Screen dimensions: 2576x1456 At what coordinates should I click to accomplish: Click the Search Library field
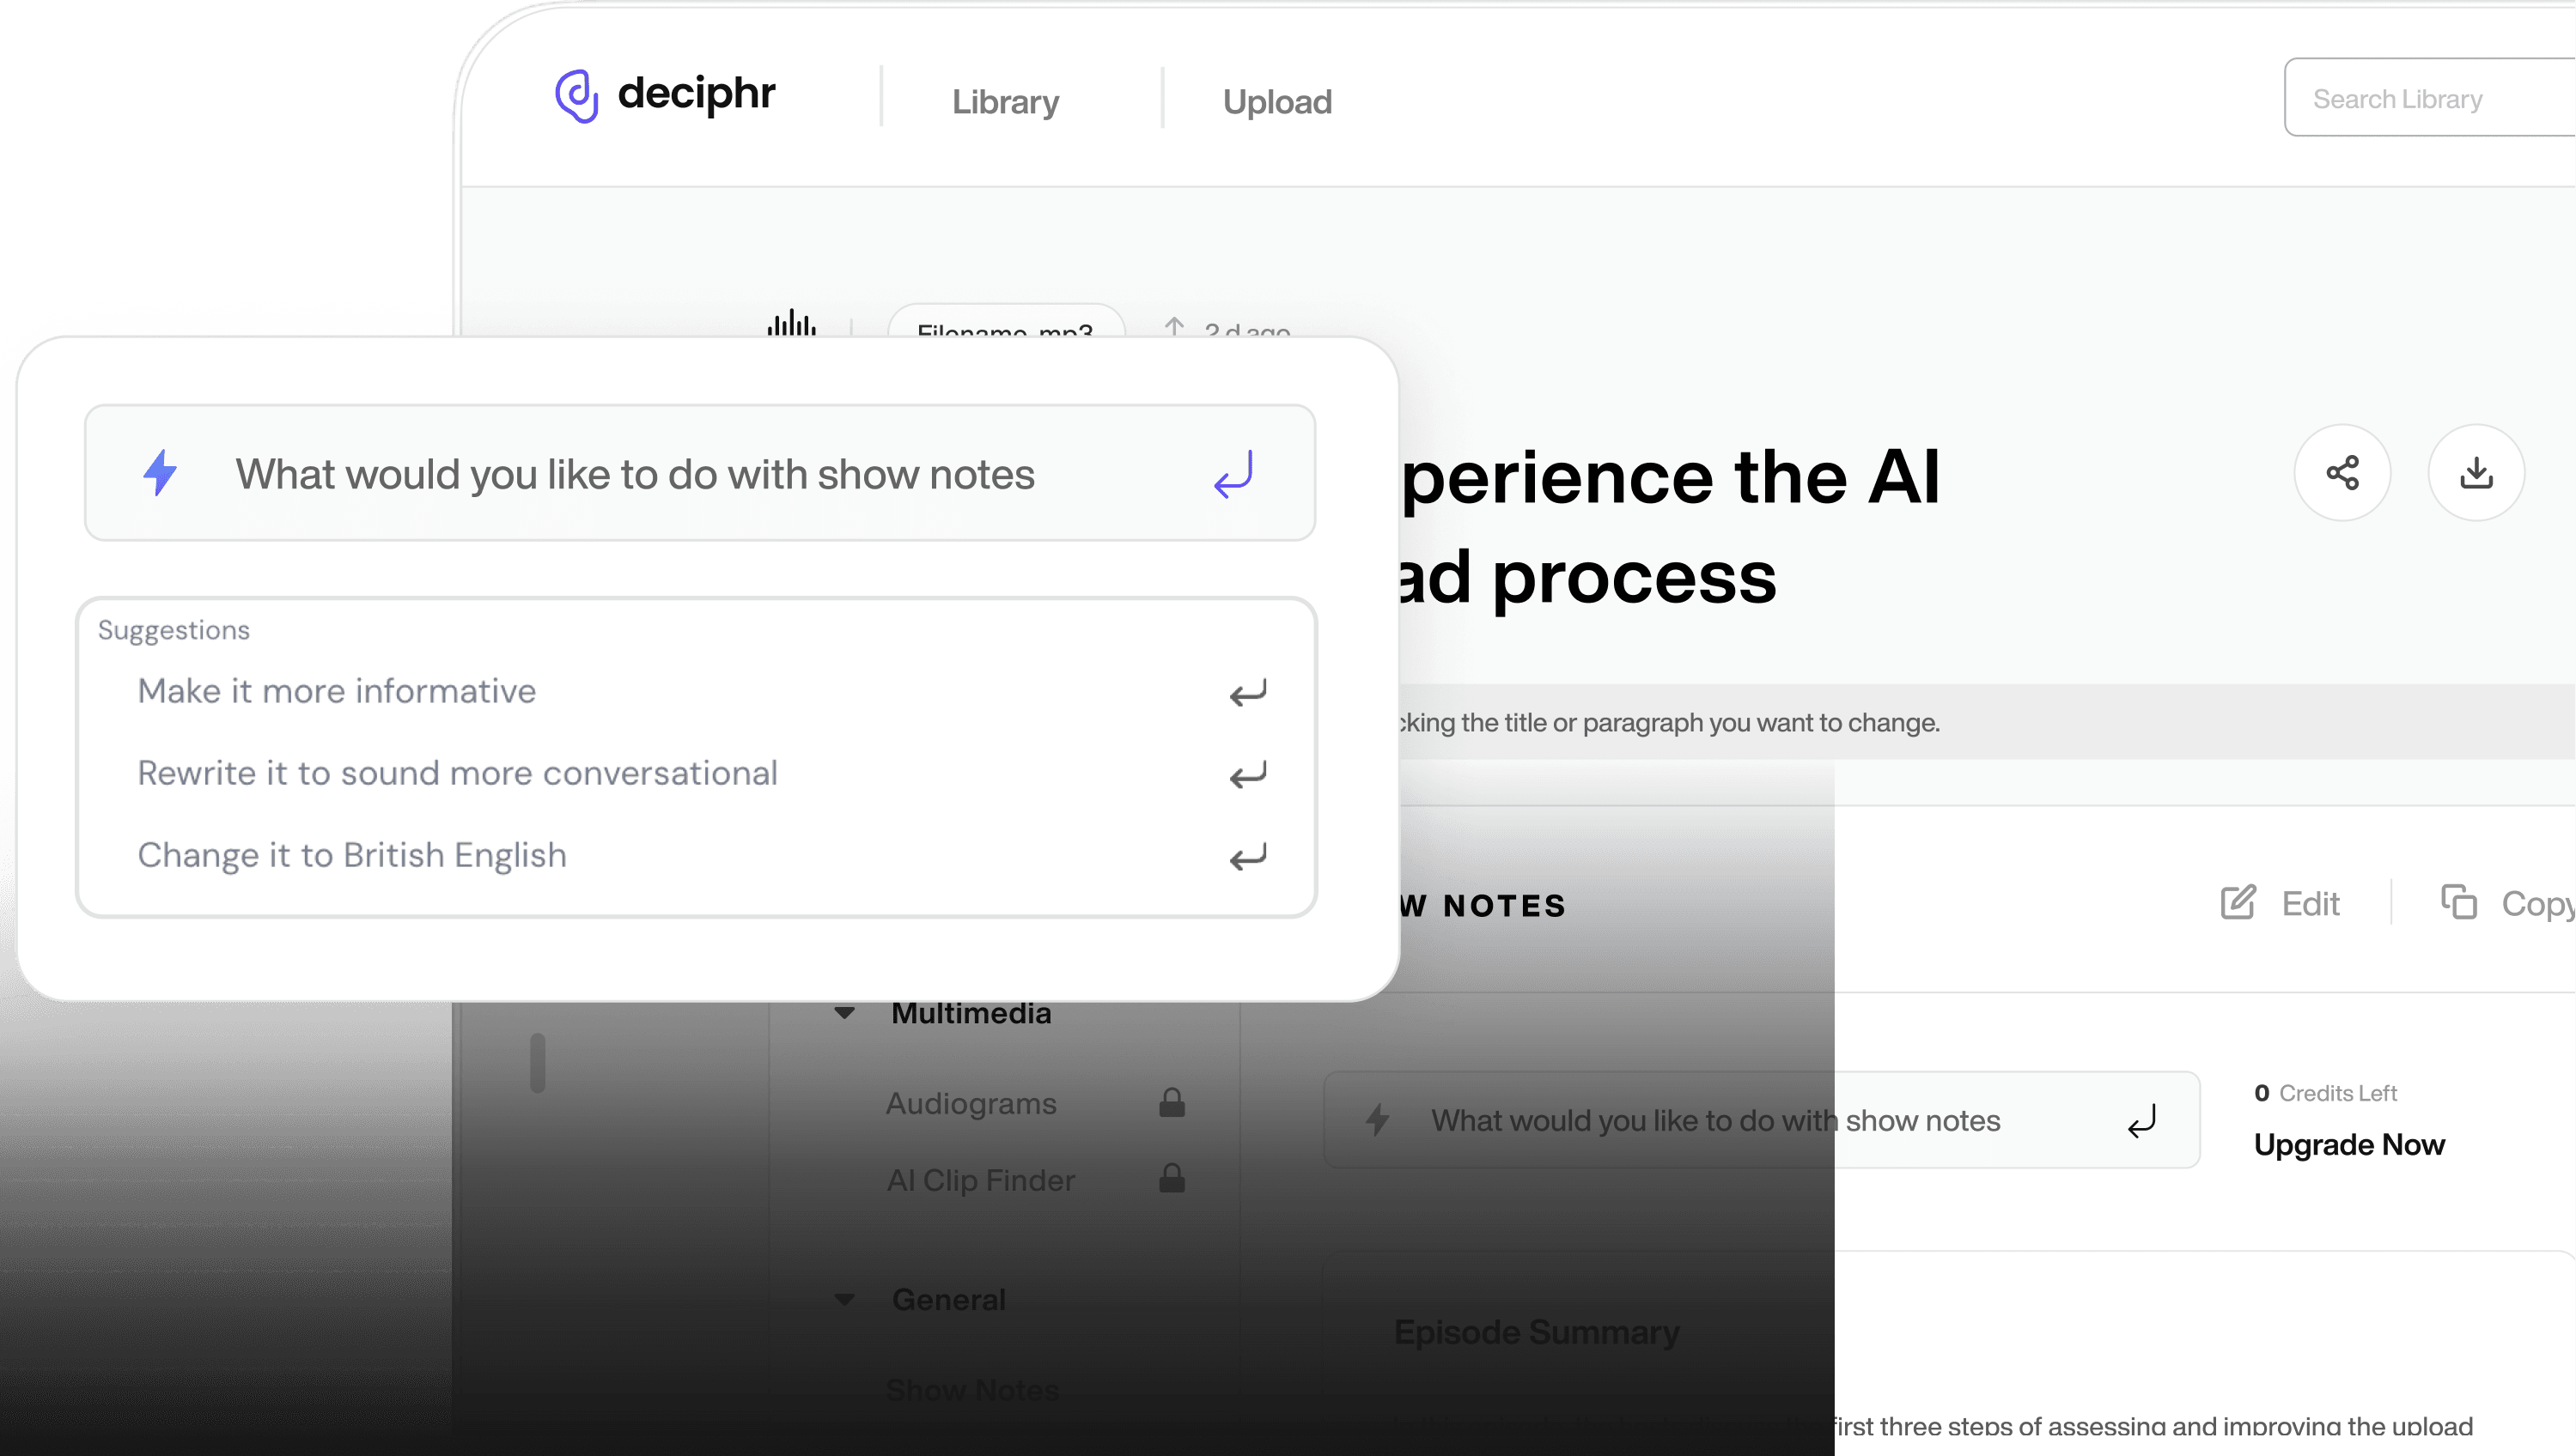point(2431,97)
